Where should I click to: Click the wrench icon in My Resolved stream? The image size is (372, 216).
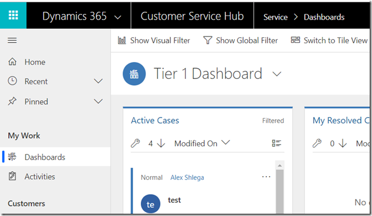click(x=317, y=143)
